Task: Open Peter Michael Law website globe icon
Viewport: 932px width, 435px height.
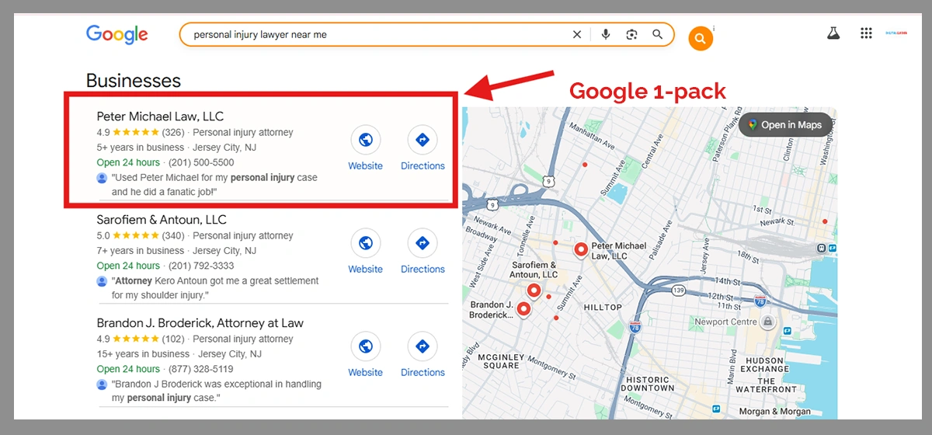Action: pyautogui.click(x=365, y=140)
